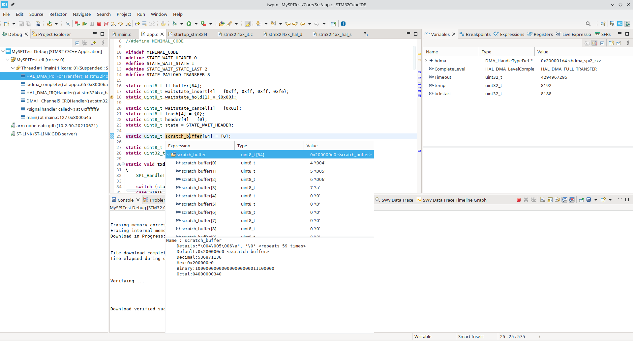633x341 pixels.
Task: Open the Run button dropdown arrow
Action: (196, 24)
